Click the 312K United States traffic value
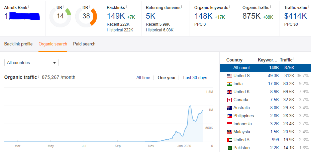 (x=290, y=75)
